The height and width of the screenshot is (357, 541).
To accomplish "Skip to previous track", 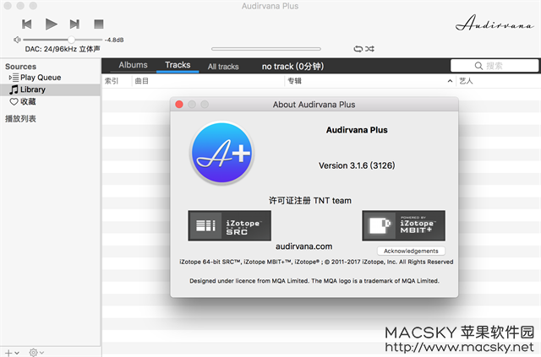I will (27, 24).
